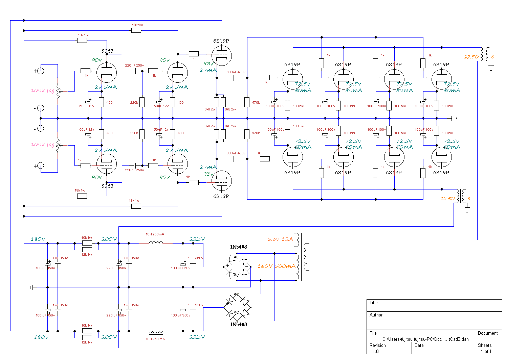Click the file path ending in tCad8.dsn
This screenshot has width=506, height=358.
tap(425, 339)
